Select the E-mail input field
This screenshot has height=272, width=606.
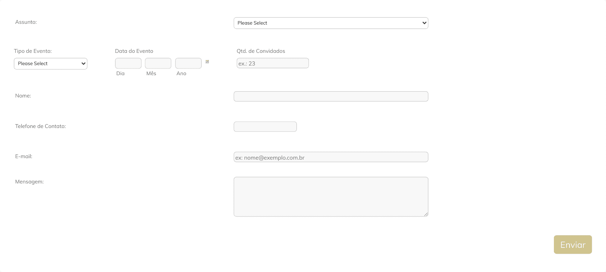pyautogui.click(x=331, y=157)
